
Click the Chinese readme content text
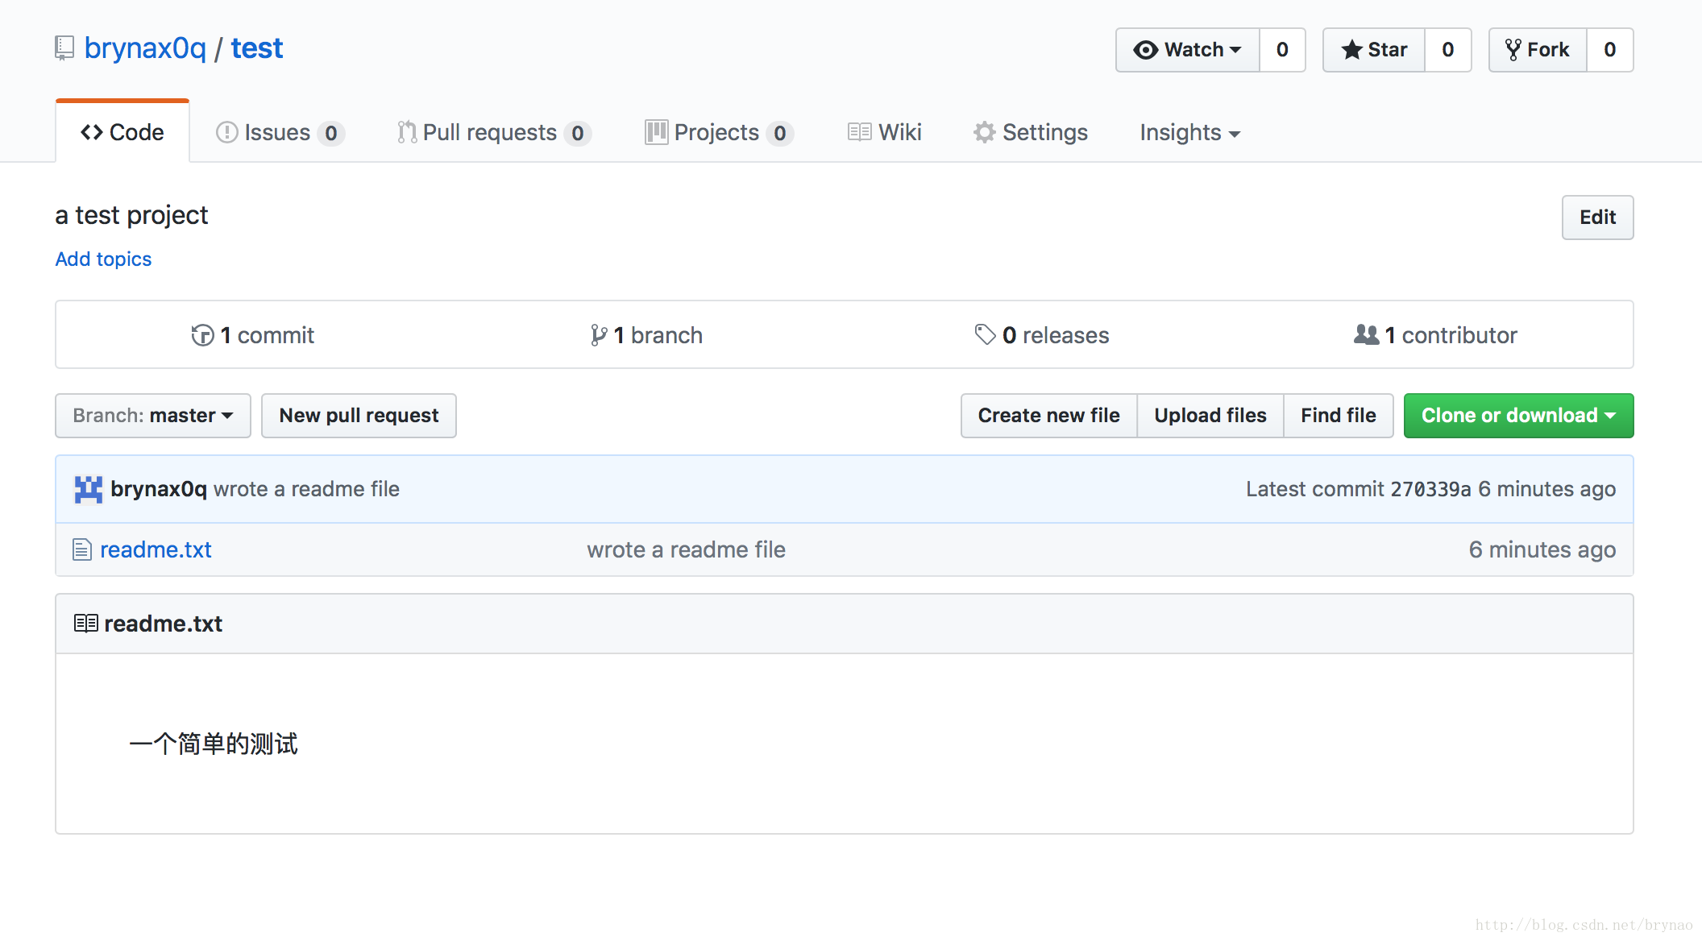click(214, 744)
